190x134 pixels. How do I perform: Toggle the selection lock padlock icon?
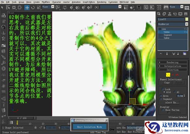pos(36,127)
